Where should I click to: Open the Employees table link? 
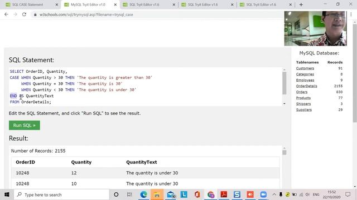tap(305, 80)
